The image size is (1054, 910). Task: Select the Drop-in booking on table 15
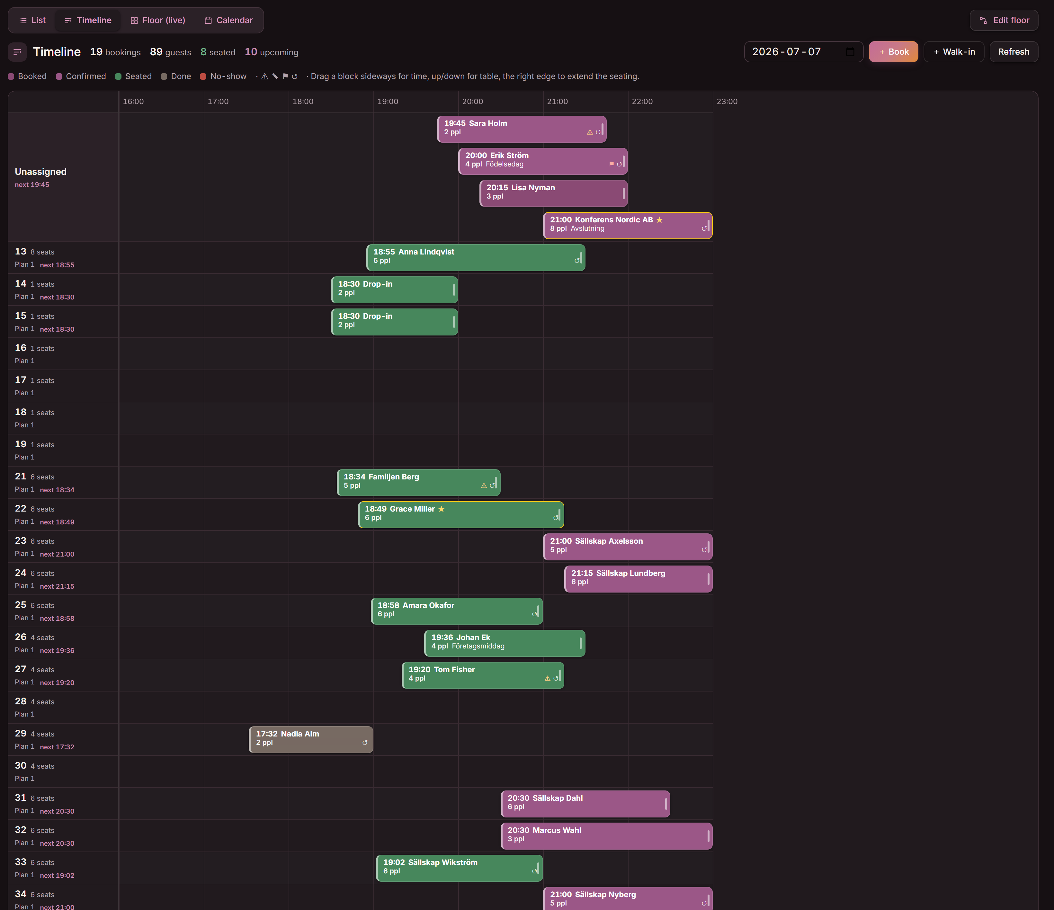click(395, 322)
